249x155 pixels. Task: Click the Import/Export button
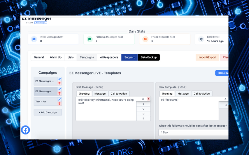(x=207, y=57)
